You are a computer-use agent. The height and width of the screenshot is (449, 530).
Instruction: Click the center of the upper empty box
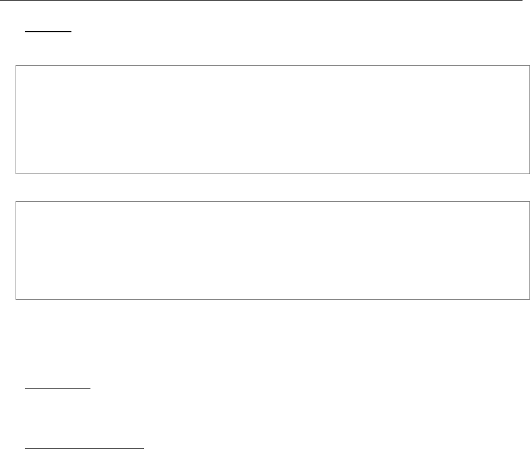(x=272, y=120)
